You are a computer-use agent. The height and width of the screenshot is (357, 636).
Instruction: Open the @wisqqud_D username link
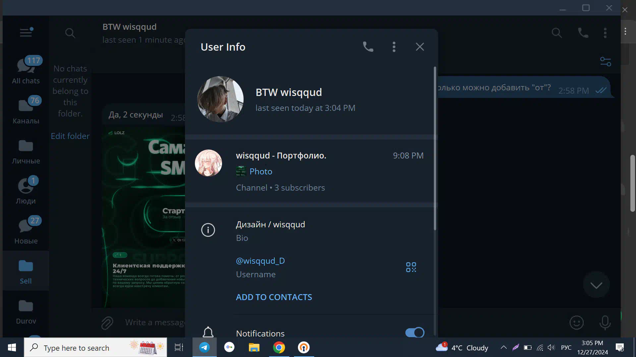260,261
